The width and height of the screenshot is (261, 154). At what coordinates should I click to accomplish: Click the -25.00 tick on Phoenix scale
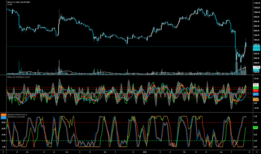256,108
